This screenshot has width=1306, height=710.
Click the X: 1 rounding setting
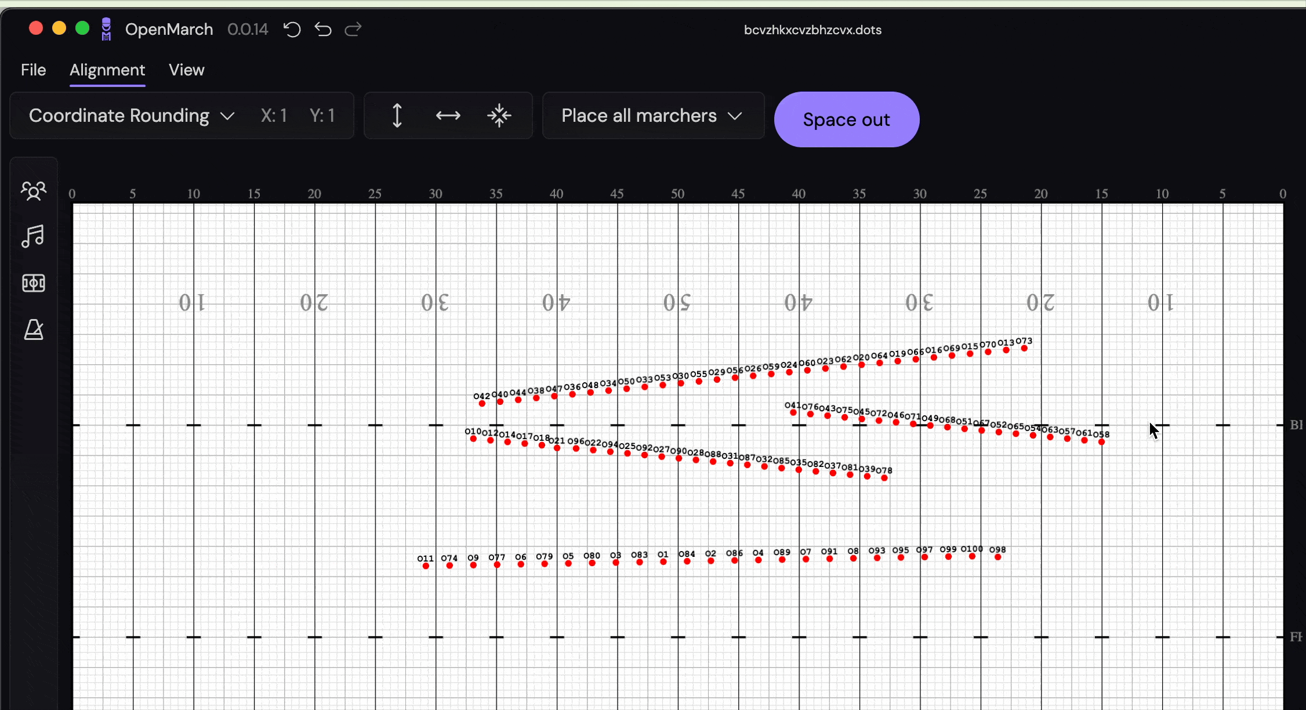click(x=274, y=115)
